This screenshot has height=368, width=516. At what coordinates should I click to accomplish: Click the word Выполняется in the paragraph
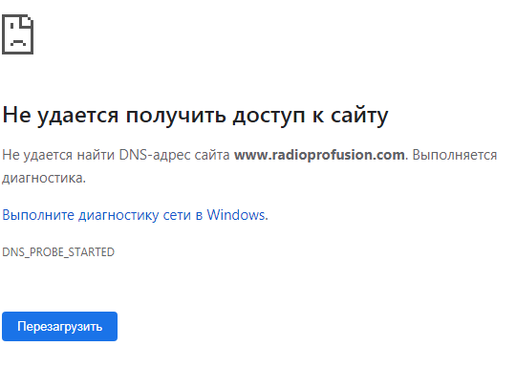coord(455,155)
